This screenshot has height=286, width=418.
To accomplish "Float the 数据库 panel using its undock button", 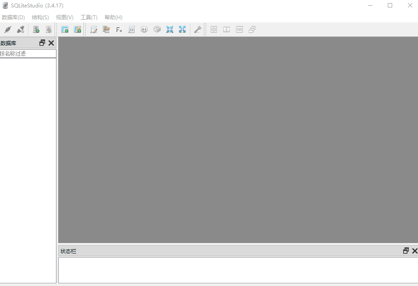I will (x=42, y=43).
